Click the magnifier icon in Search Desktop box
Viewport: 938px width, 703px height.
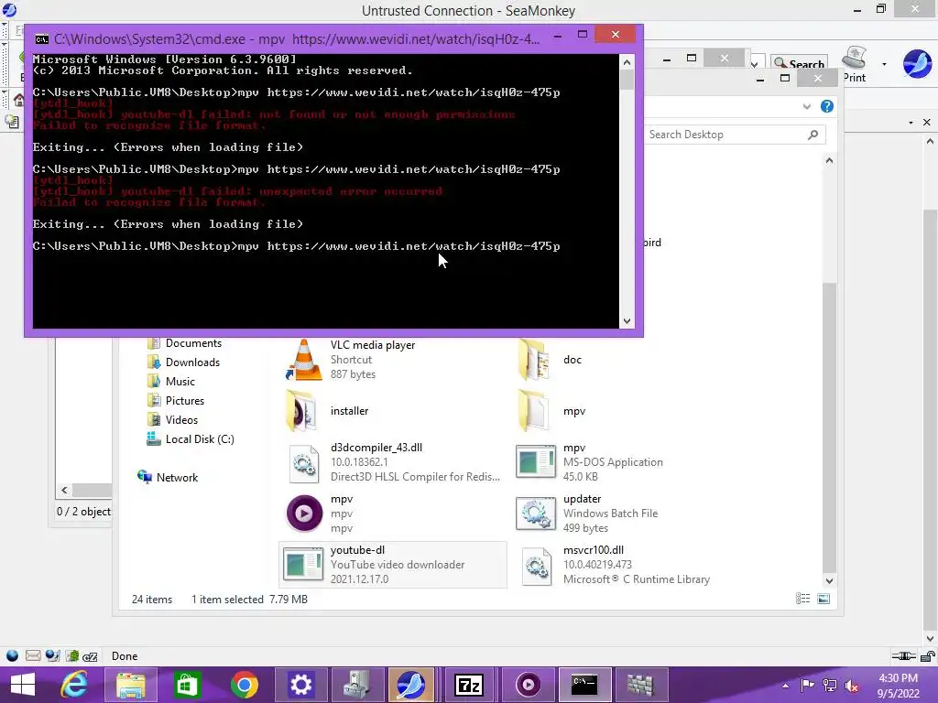[x=813, y=135]
